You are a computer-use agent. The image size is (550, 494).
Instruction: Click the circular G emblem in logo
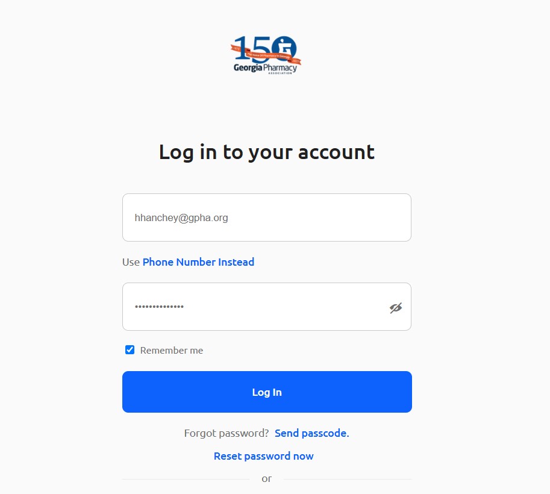(284, 48)
